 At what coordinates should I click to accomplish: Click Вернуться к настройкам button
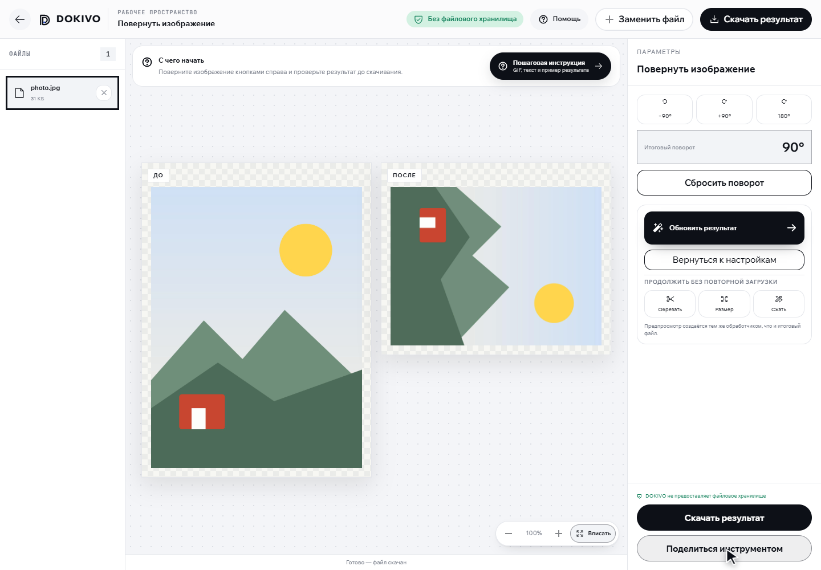[x=724, y=260]
